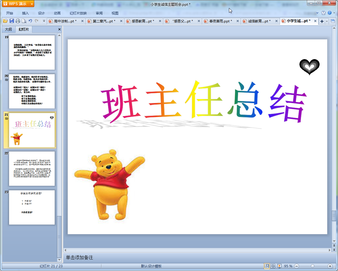Click the window arrangement icon at tab bar end
338x271 pixels.
pos(333,21)
